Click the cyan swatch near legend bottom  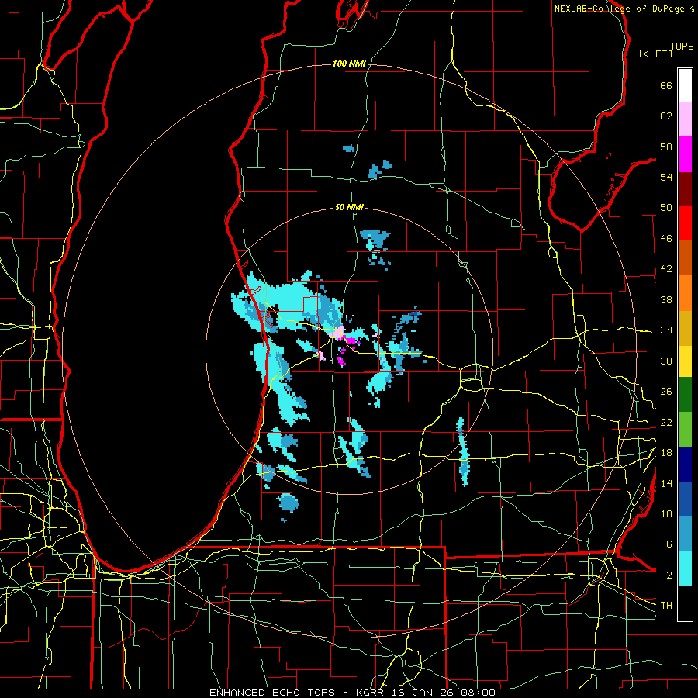pyautogui.click(x=685, y=568)
